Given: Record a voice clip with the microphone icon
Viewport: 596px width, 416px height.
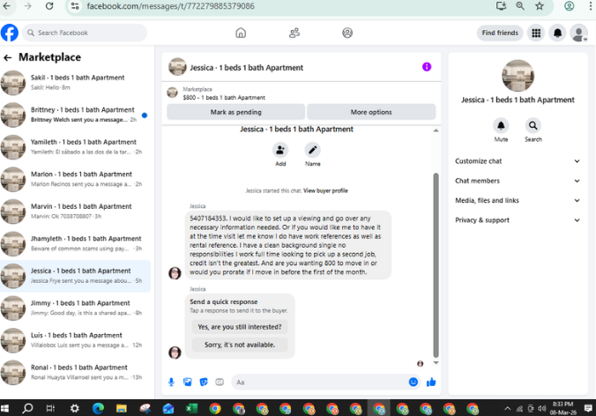Looking at the screenshot, I should pyautogui.click(x=171, y=382).
